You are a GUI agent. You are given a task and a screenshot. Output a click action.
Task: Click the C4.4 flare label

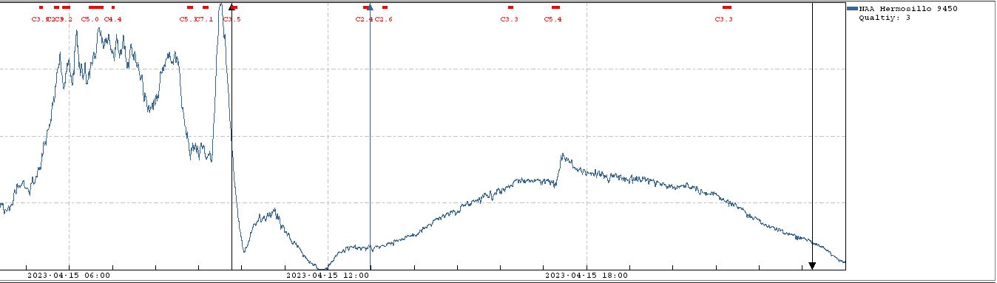(x=112, y=19)
